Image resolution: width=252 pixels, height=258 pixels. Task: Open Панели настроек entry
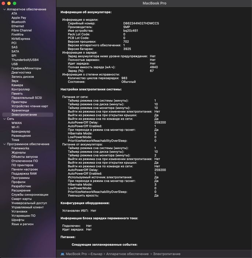(25, 169)
